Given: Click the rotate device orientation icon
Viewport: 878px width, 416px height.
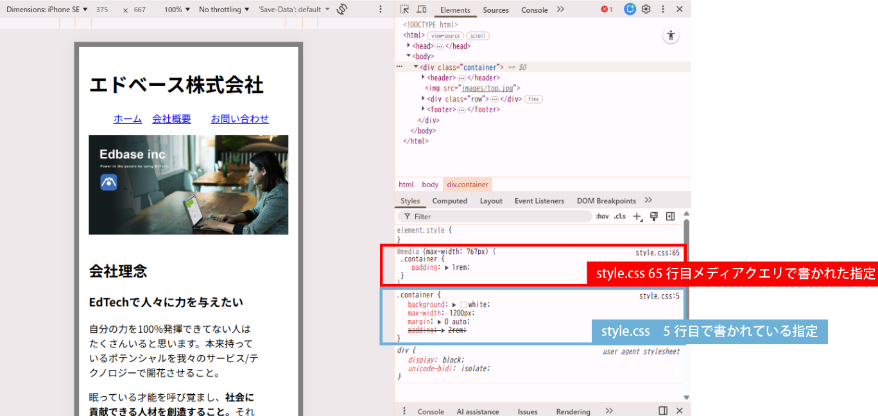Looking at the screenshot, I should 342,10.
